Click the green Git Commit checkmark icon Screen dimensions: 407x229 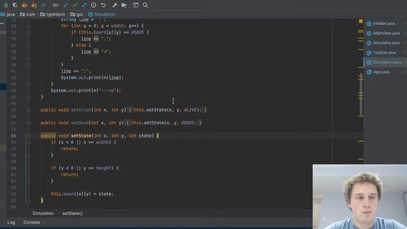[x=75, y=5]
